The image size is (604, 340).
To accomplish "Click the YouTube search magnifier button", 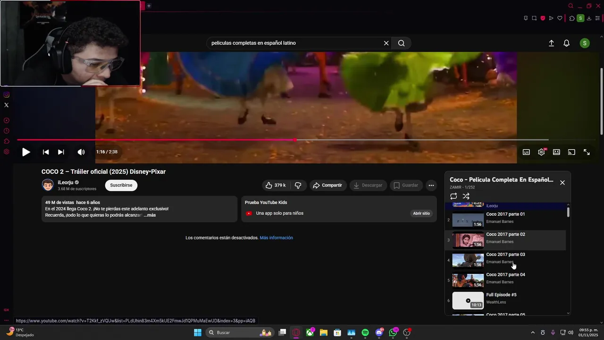I will click(401, 43).
